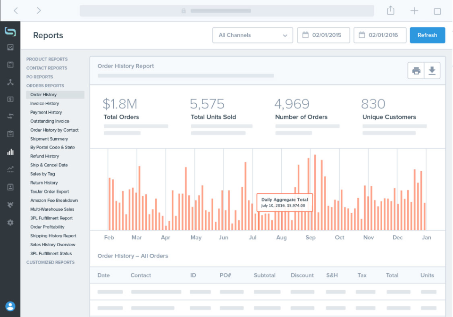The height and width of the screenshot is (317, 453).
Task: Expand the PO Reports section
Action: 40,77
